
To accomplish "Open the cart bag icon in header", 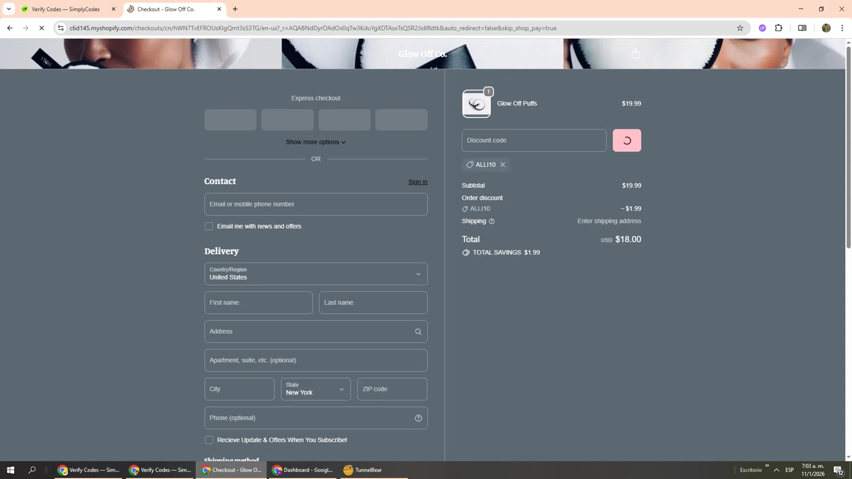I will tap(636, 54).
